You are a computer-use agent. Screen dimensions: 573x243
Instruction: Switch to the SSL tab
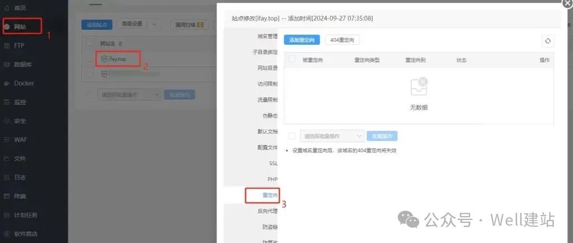[x=273, y=163]
